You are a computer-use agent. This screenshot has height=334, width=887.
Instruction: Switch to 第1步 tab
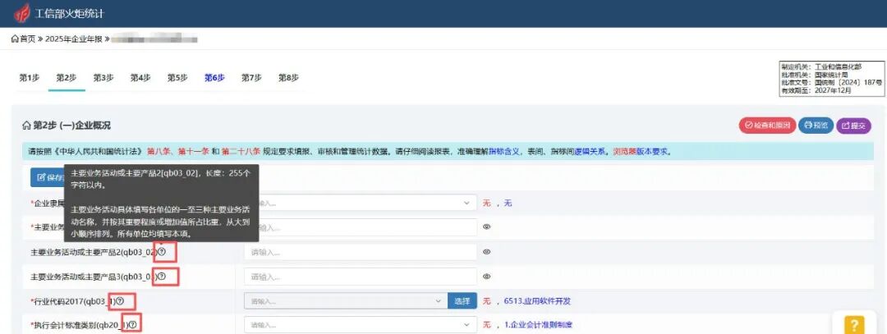[x=29, y=78]
